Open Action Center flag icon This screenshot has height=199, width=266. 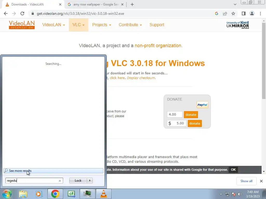(234, 194)
